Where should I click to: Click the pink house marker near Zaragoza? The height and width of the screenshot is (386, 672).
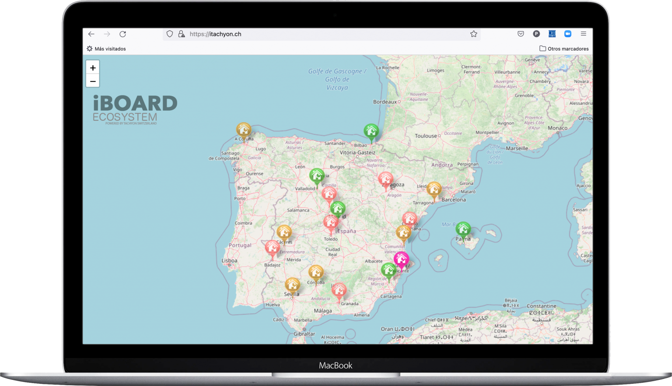[x=385, y=179]
